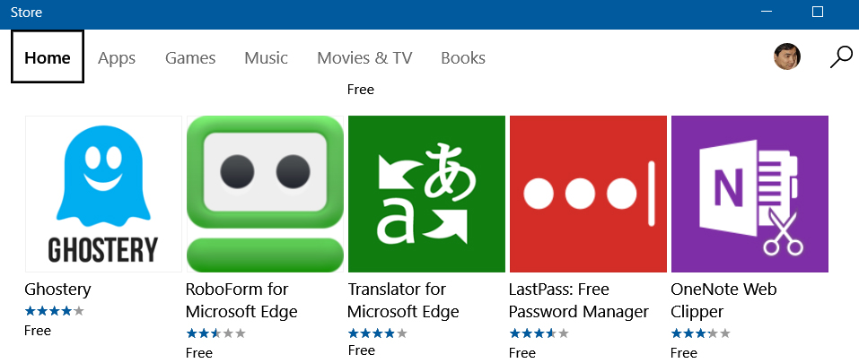
Task: Select the OneNote Web Clipper title text
Action: click(x=723, y=301)
